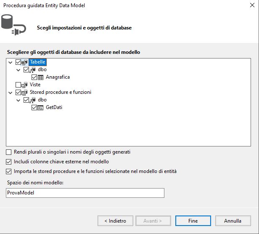Select the Anagrafica tree item
Image resolution: width=259 pixels, height=234 pixels.
[58, 77]
